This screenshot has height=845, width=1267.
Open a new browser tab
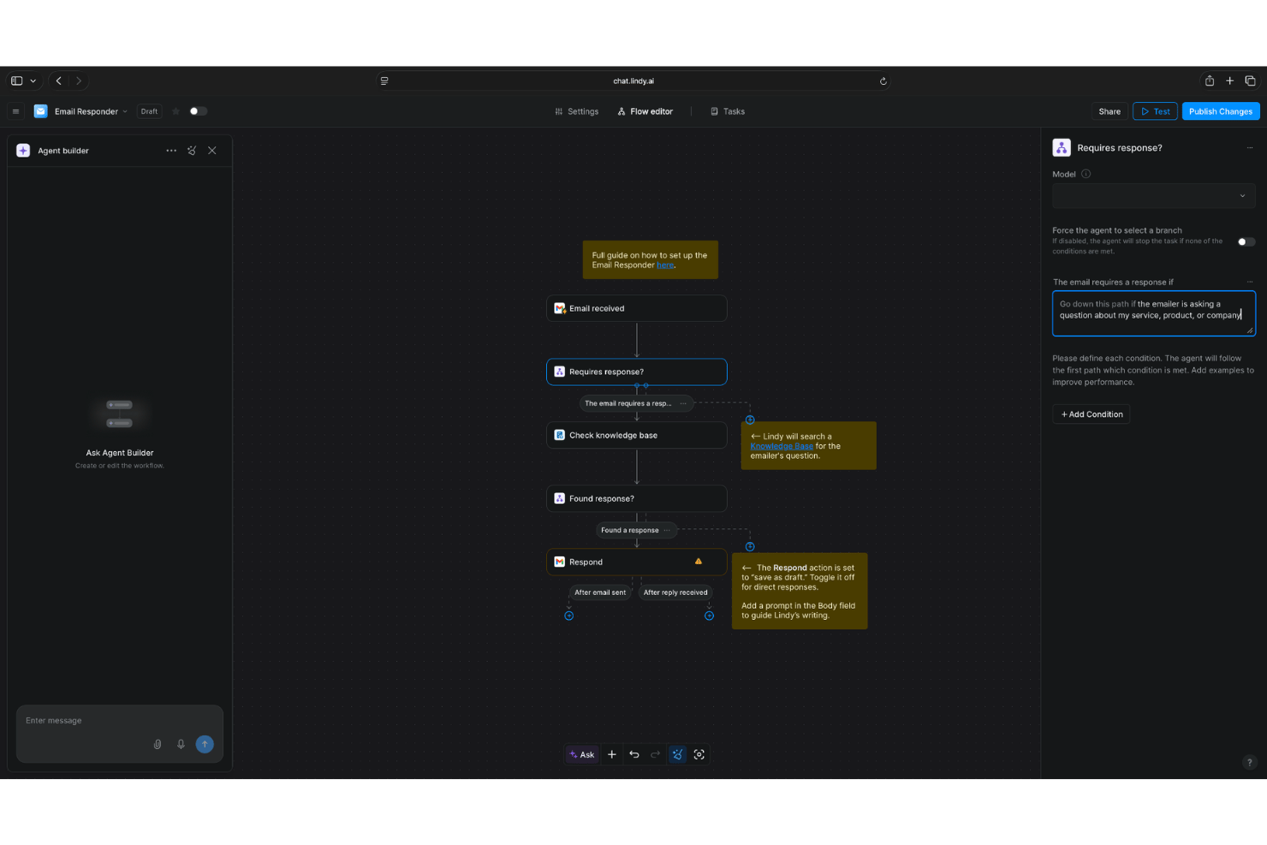[1229, 80]
